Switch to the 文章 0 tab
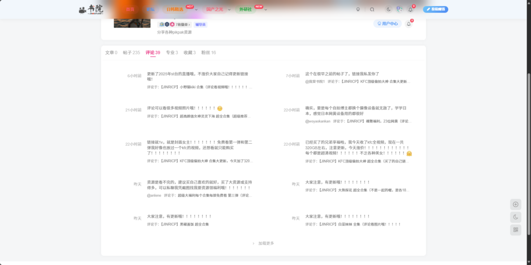Image resolution: width=531 pixels, height=265 pixels. pyautogui.click(x=111, y=52)
